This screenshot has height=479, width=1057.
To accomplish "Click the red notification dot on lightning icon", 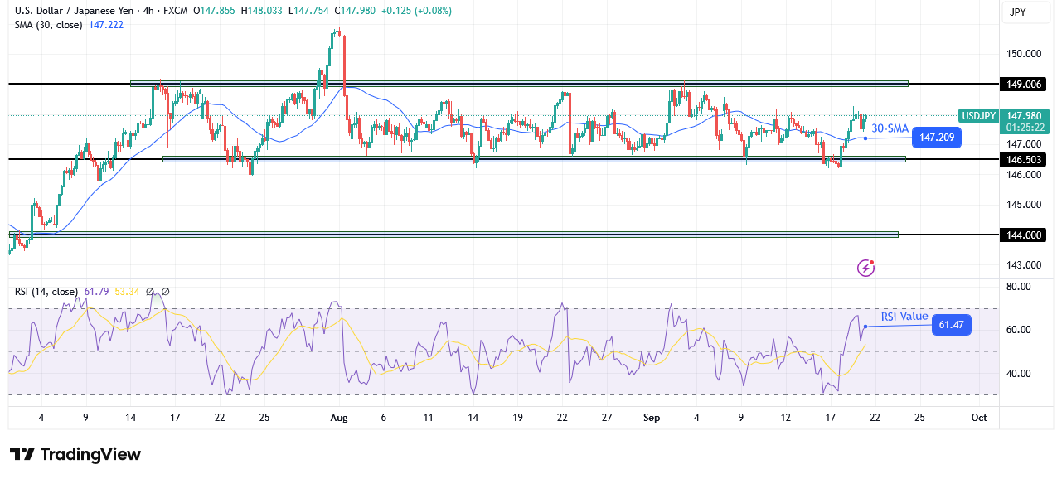I will coord(871,262).
